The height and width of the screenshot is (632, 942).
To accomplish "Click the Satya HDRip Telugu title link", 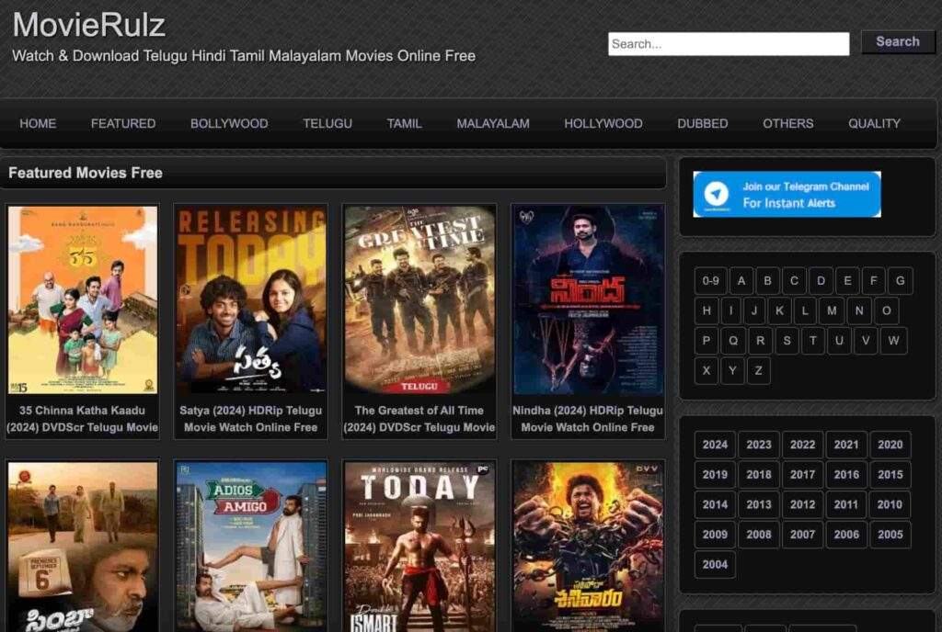I will click(251, 419).
